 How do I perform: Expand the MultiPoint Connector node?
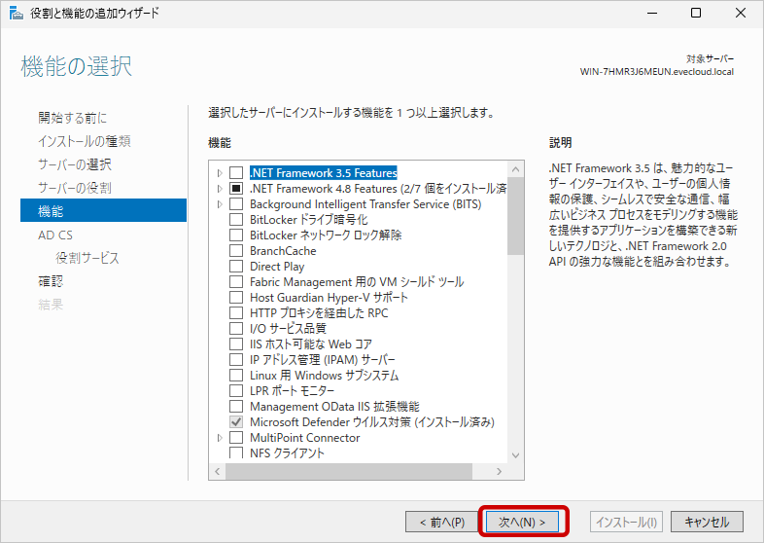coord(220,438)
